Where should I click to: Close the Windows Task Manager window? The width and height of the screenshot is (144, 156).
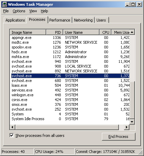point(139,4)
